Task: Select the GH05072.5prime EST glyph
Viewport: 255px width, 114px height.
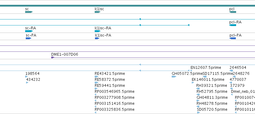Action: coord(174,77)
